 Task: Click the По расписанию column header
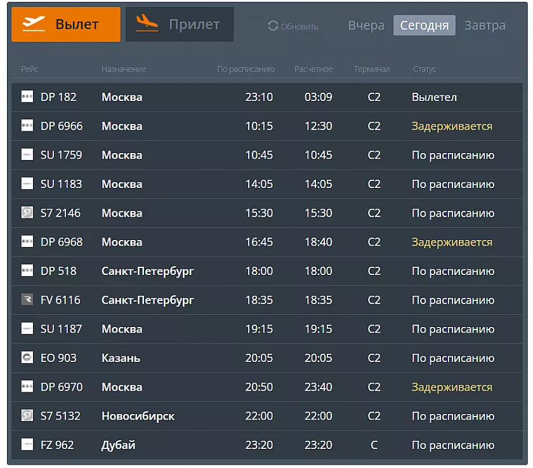tap(246, 69)
